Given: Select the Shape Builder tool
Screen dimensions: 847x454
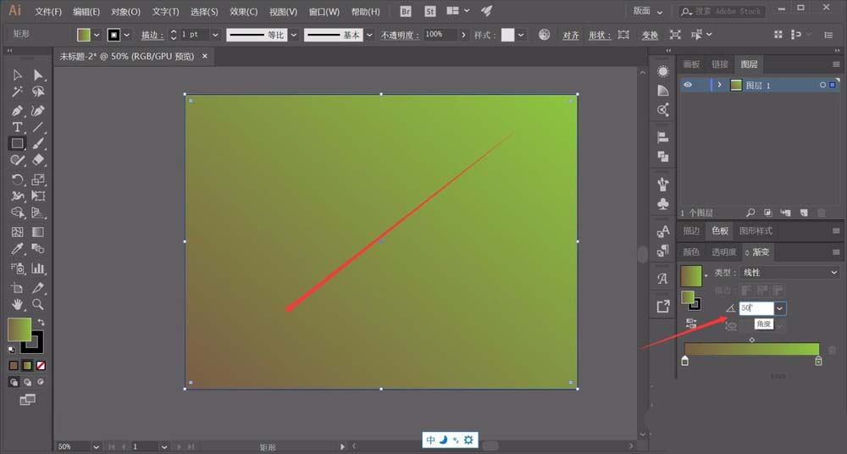Looking at the screenshot, I should [x=17, y=213].
